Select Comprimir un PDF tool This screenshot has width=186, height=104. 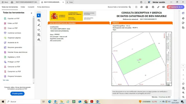point(12,71)
